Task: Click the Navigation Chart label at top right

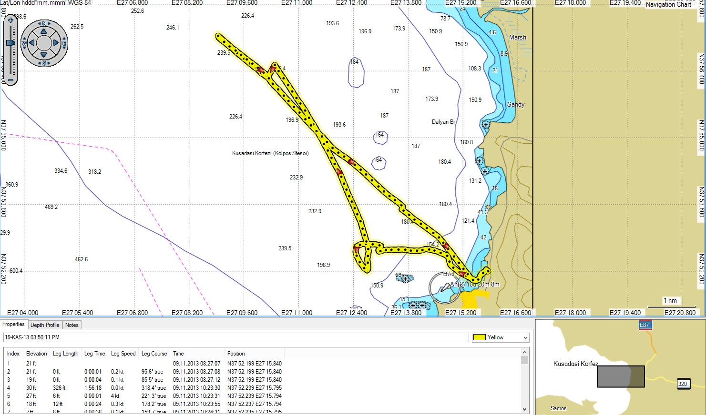Action: pyautogui.click(x=668, y=4)
